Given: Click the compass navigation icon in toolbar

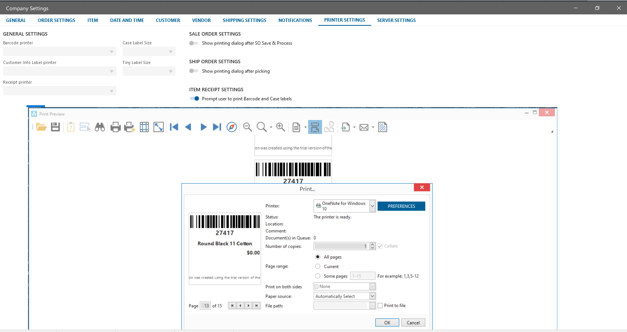Looking at the screenshot, I should coord(232,127).
